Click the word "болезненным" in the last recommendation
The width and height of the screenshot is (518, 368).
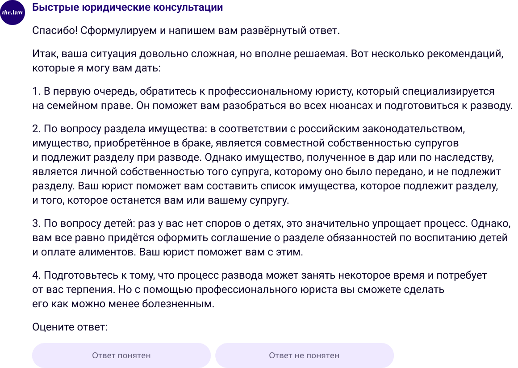184,304
